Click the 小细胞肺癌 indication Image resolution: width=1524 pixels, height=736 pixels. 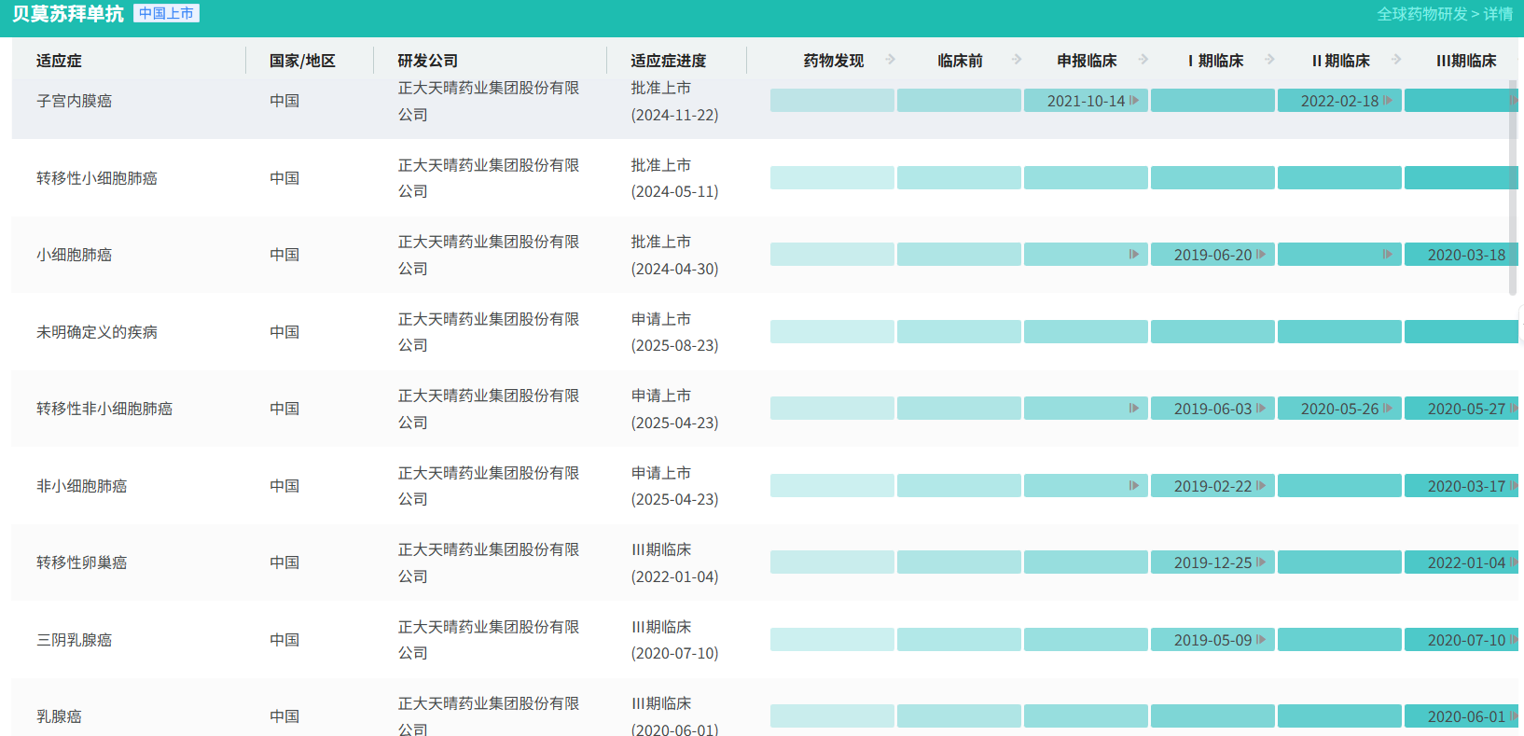point(74,255)
